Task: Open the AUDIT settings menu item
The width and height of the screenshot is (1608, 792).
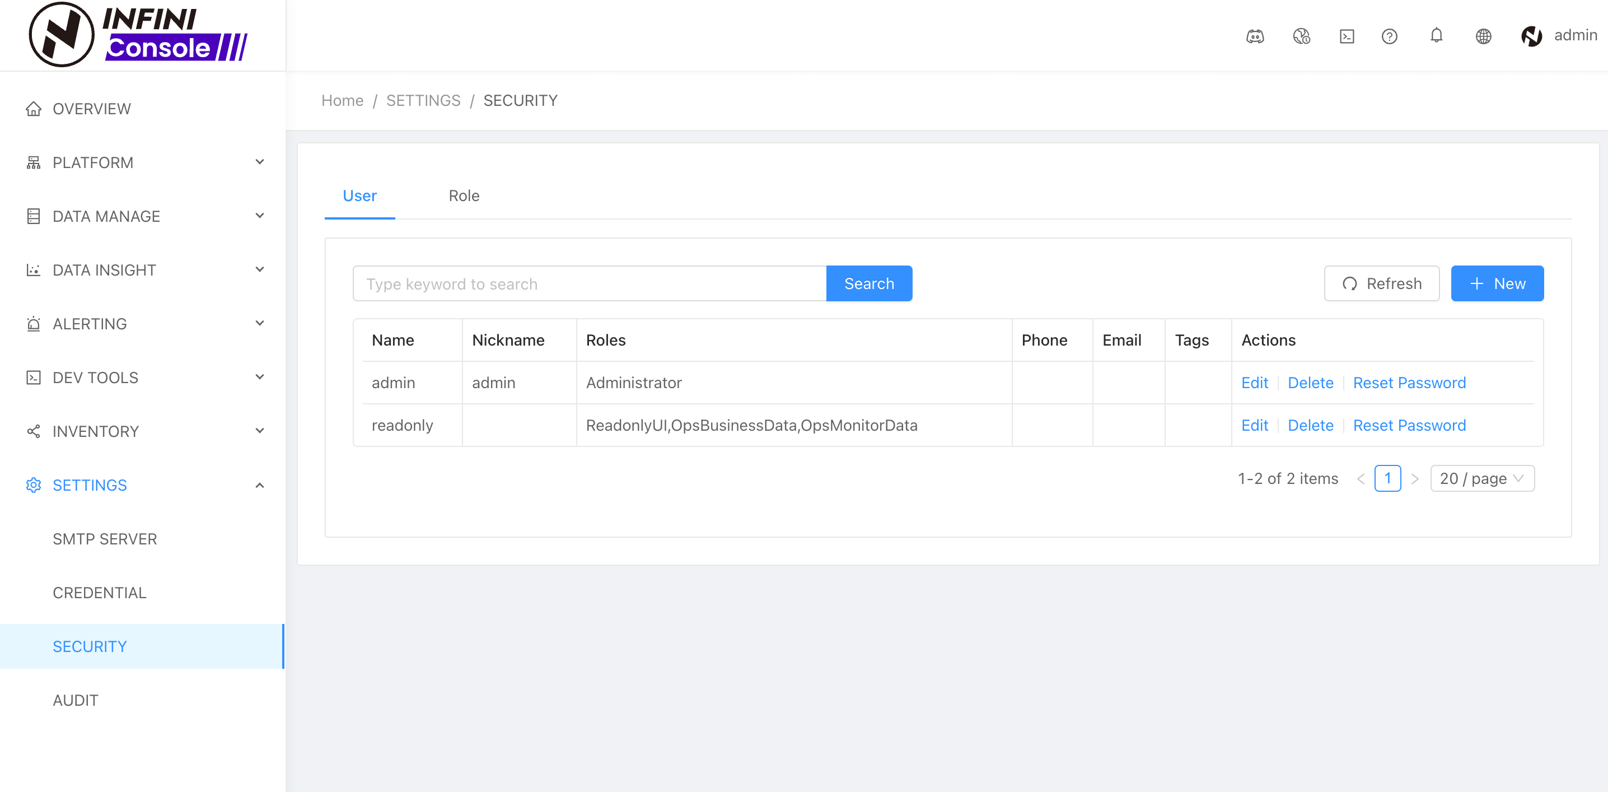Action: [x=76, y=700]
